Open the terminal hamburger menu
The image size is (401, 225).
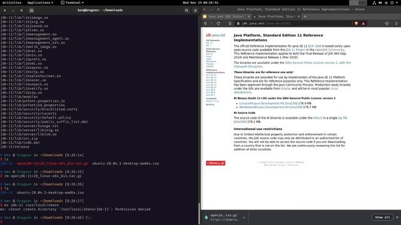(x=195, y=11)
